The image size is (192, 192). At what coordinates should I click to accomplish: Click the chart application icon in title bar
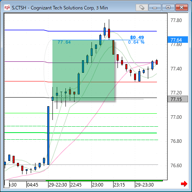click(x=7, y=7)
